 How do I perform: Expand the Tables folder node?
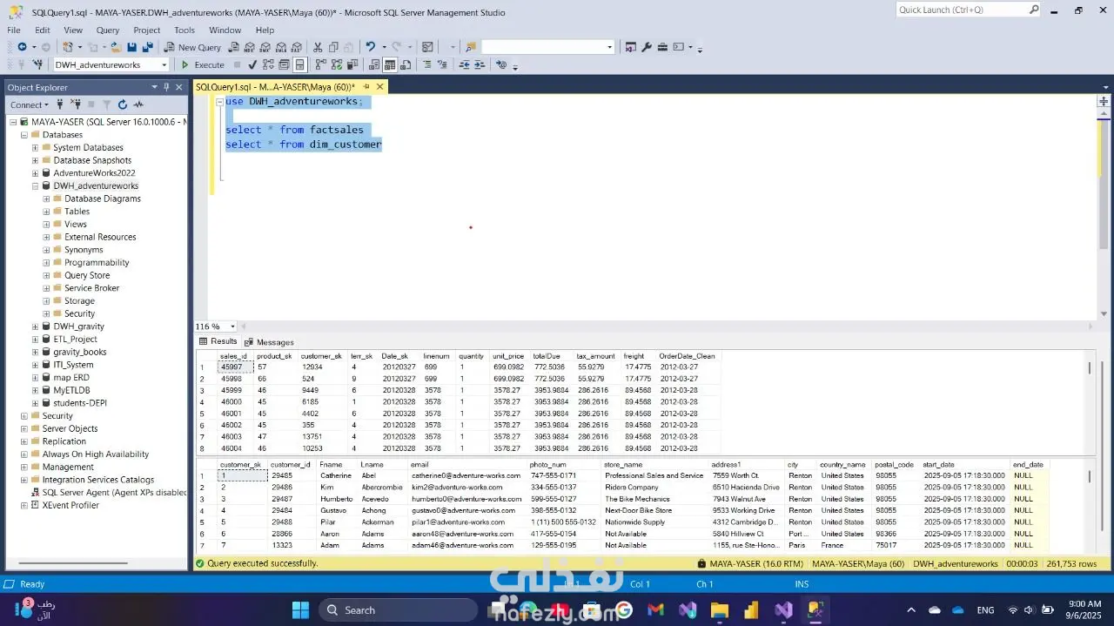pos(46,212)
